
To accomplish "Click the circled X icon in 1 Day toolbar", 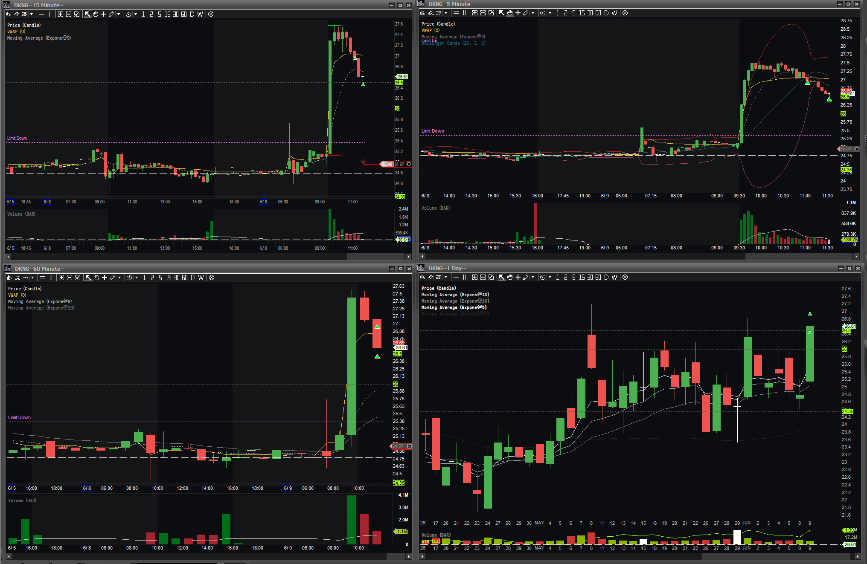I will [x=625, y=277].
